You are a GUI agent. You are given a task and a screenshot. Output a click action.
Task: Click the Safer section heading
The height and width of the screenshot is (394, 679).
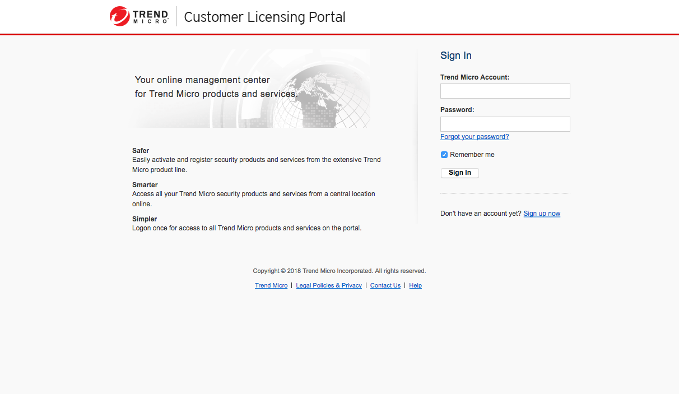(141, 151)
